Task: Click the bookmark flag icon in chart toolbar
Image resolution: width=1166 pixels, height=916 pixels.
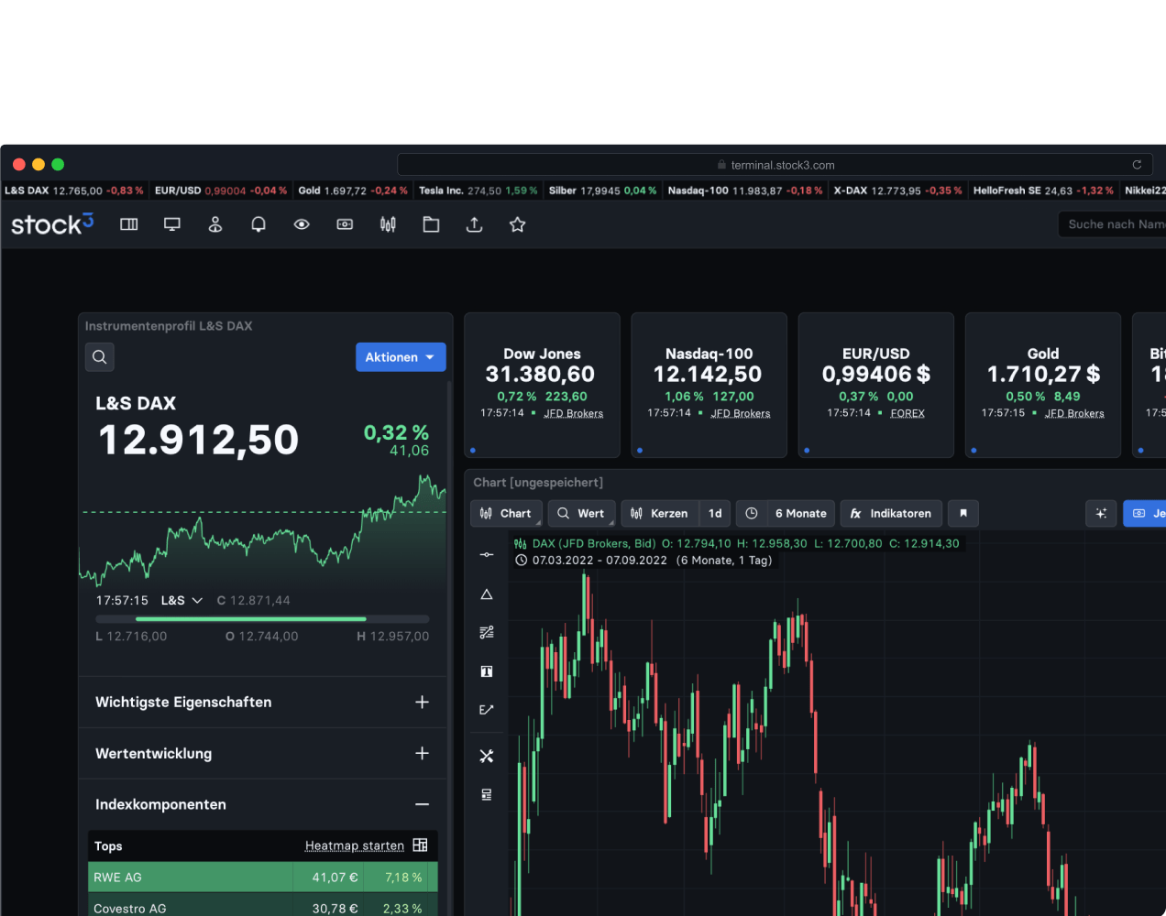Action: pos(963,514)
